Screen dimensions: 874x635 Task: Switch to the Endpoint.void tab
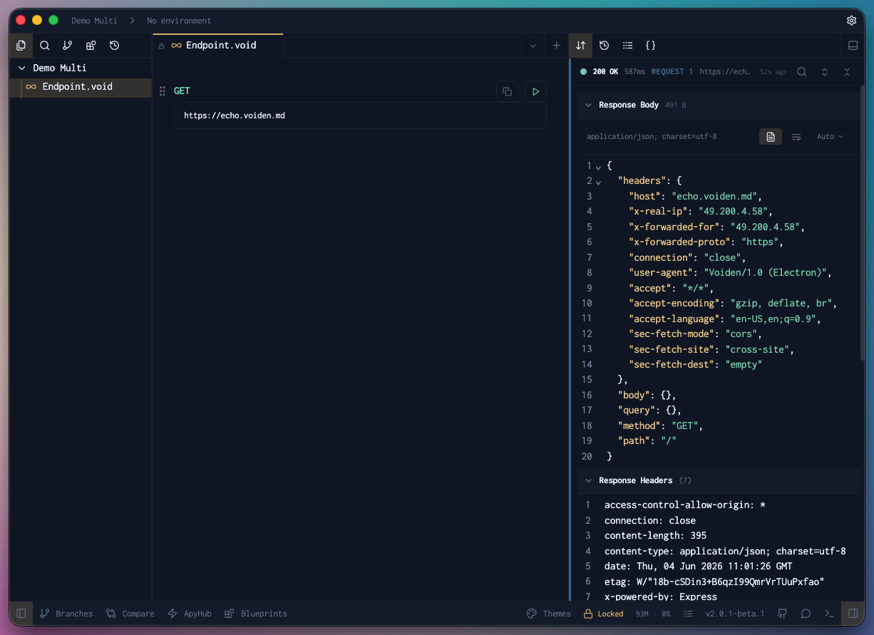tap(218, 46)
